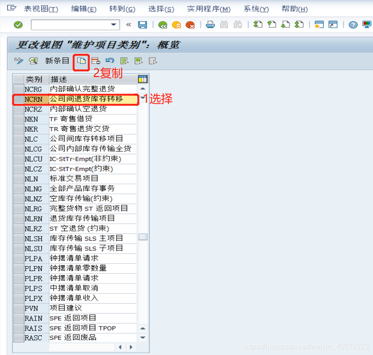
Task: Click bottom scroll down arrow of table
Action: coord(143,338)
